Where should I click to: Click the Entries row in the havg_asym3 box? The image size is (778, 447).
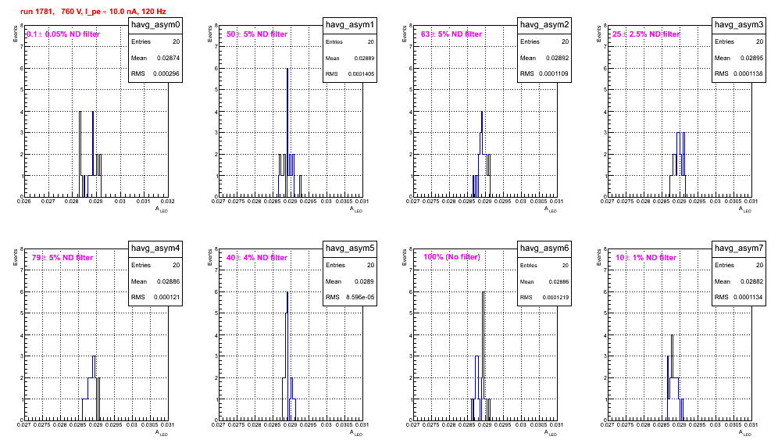(739, 41)
